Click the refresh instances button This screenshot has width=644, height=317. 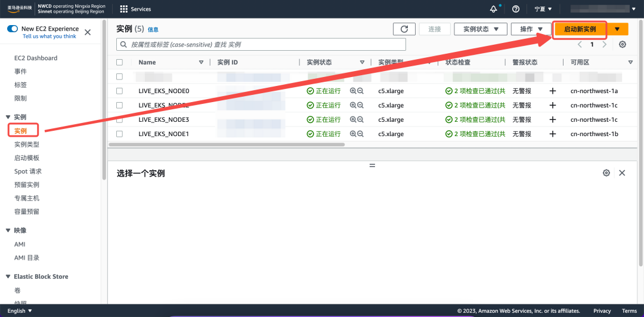coord(404,29)
